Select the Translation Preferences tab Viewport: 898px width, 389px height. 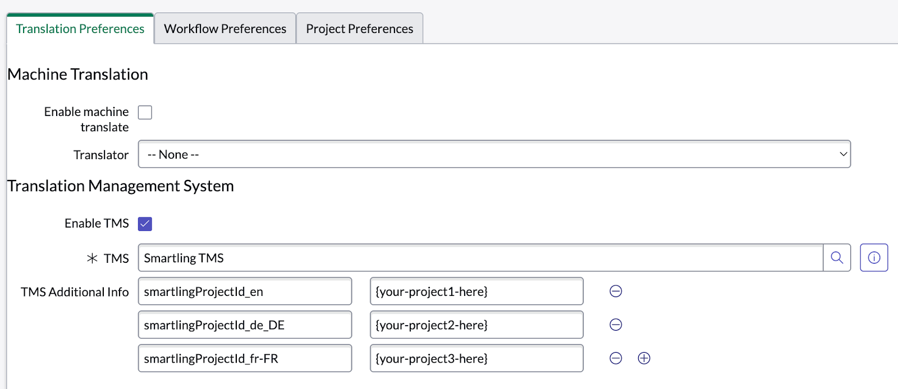click(x=80, y=29)
